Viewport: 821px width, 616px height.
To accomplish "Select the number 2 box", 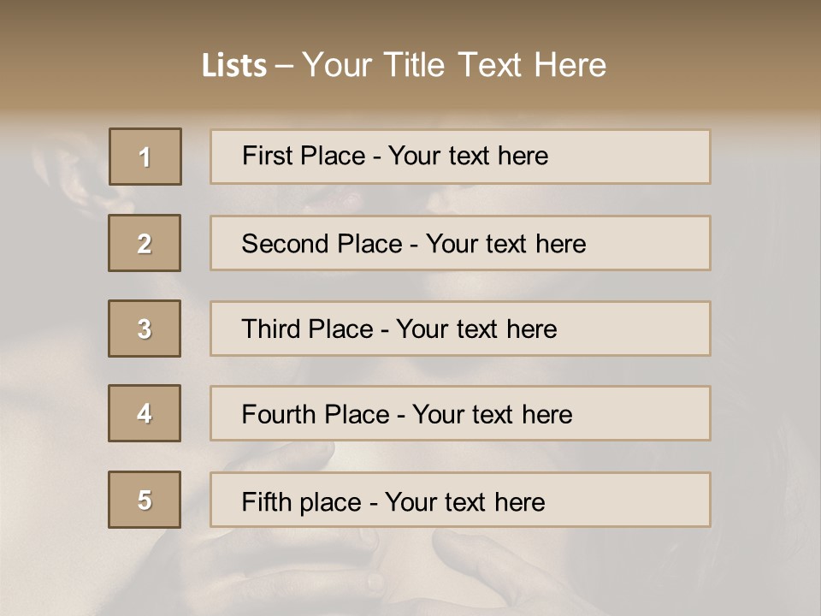I will (145, 243).
